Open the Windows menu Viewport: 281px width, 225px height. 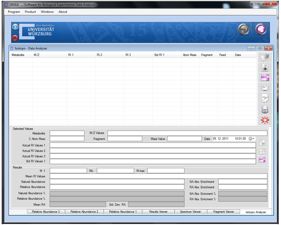[47, 12]
